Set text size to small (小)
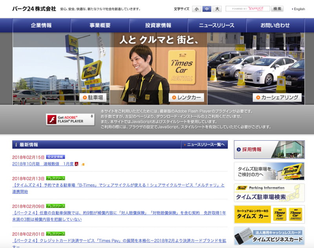This screenshot has width=314, height=248. click(x=196, y=9)
